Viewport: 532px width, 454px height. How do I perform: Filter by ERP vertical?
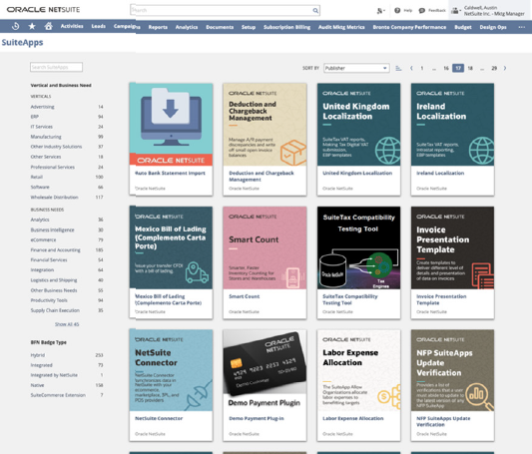point(35,117)
